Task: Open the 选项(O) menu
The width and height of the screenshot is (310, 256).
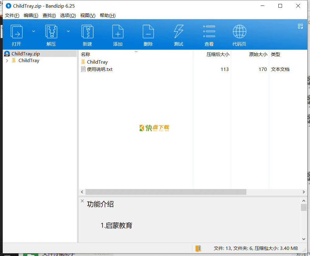Action: (68, 16)
